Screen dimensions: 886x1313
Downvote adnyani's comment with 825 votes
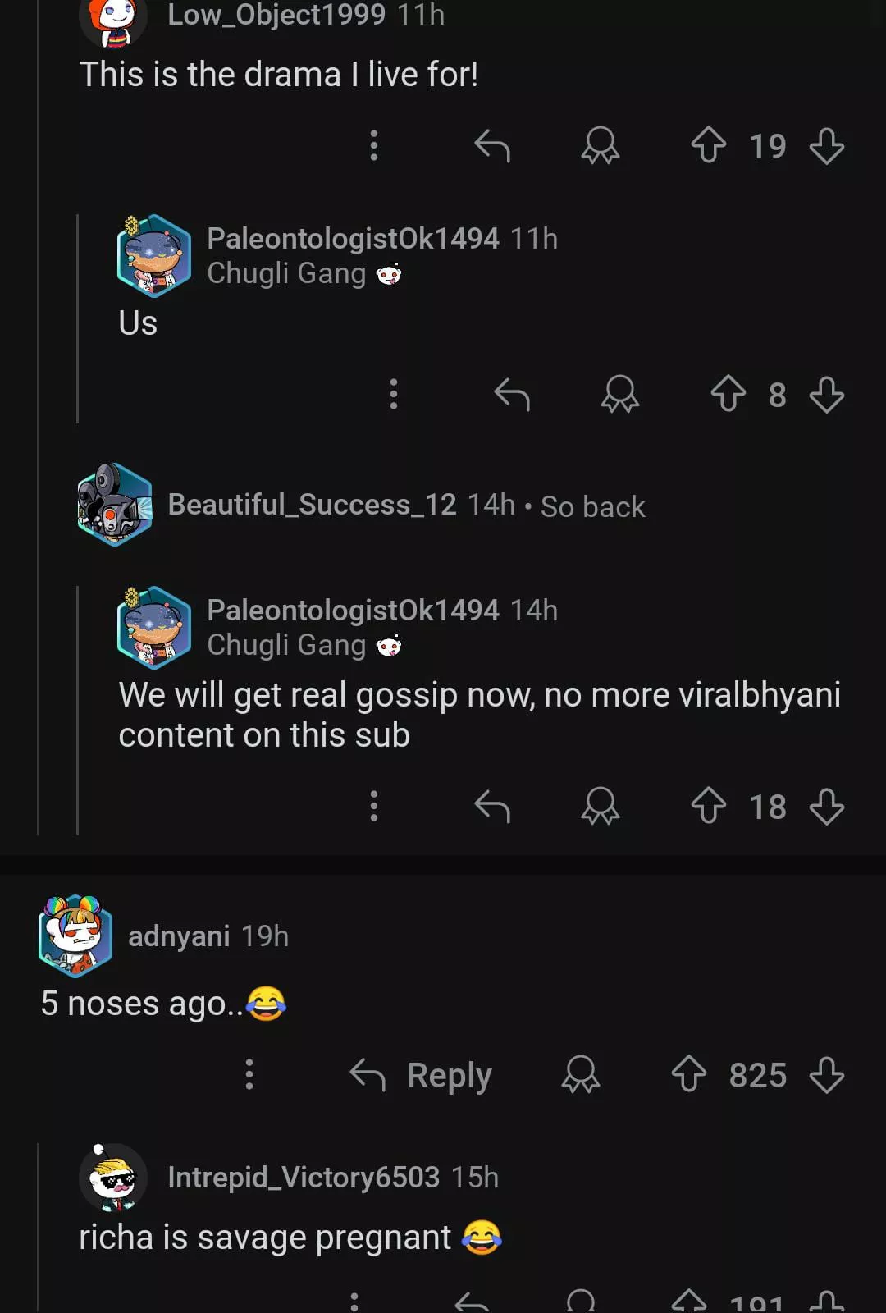[826, 1075]
